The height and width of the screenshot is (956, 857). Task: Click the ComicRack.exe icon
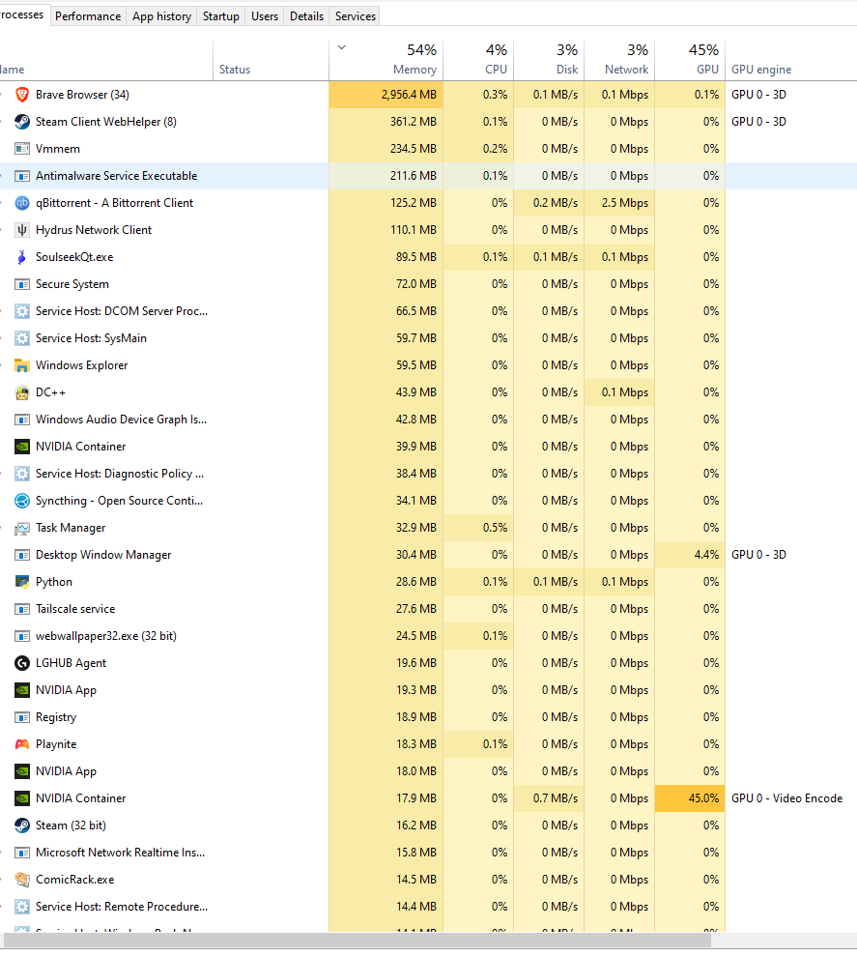tap(22, 880)
